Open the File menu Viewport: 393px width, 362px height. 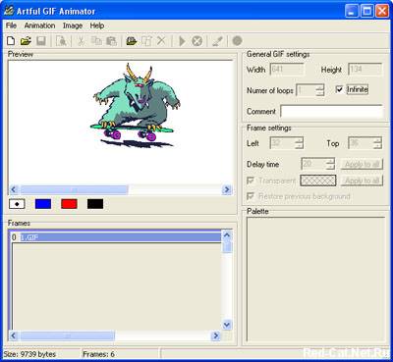(x=11, y=26)
